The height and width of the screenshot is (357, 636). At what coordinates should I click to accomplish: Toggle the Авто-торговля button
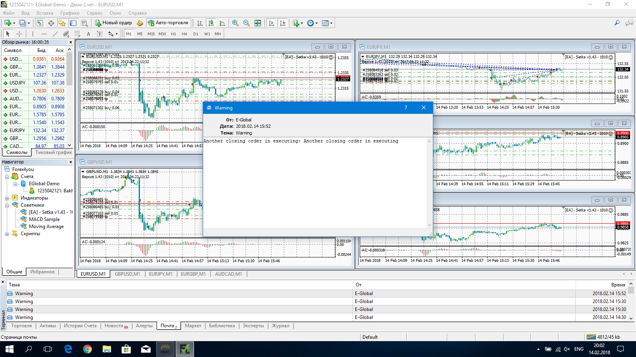[168, 23]
